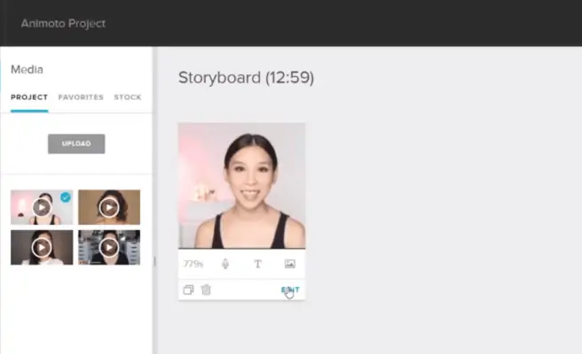Image resolution: width=582 pixels, height=354 pixels.
Task: Click the text T icon on the storyboard block
Action: tap(258, 264)
